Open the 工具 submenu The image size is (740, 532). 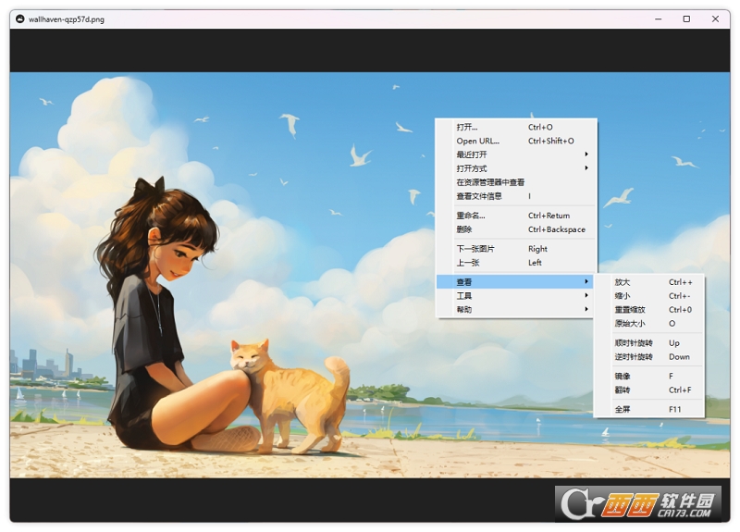(515, 296)
